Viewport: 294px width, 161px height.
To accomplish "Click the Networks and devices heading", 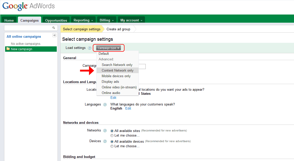I will (81, 123).
